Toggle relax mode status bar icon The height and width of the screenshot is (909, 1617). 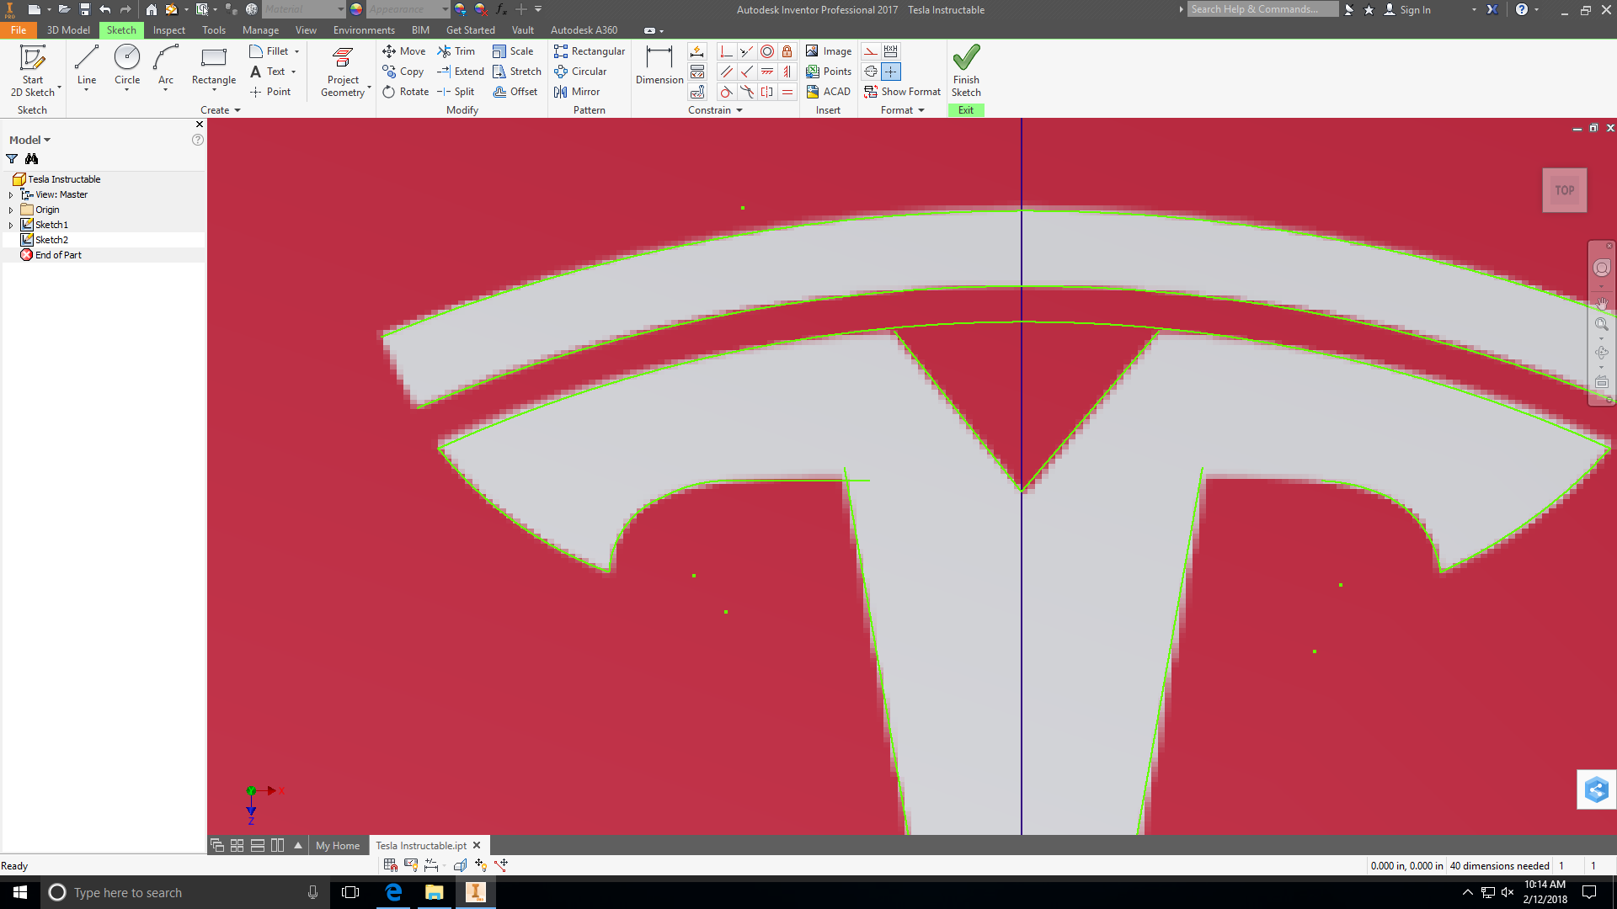(502, 864)
